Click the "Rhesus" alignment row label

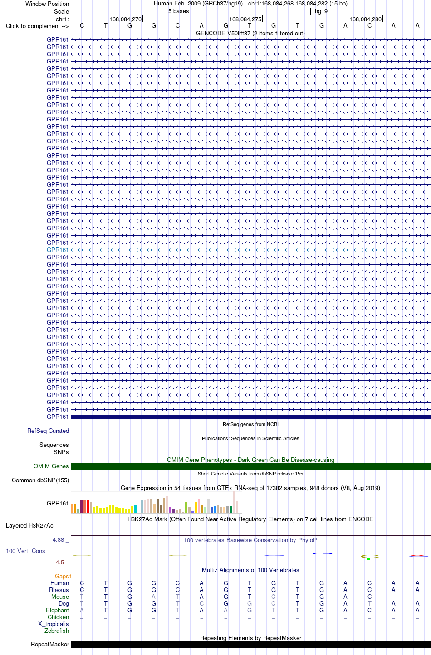(x=59, y=590)
